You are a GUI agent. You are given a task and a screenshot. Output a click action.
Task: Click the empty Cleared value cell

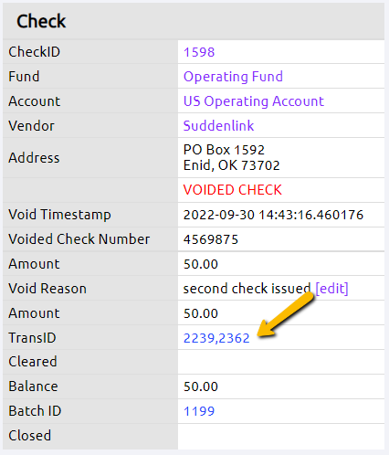click(x=281, y=362)
